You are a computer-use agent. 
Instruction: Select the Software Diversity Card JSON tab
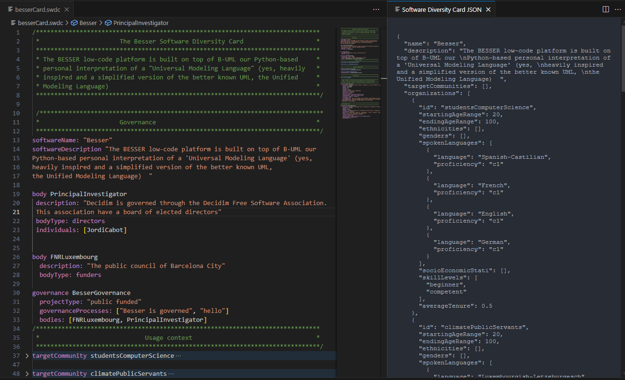pos(441,9)
